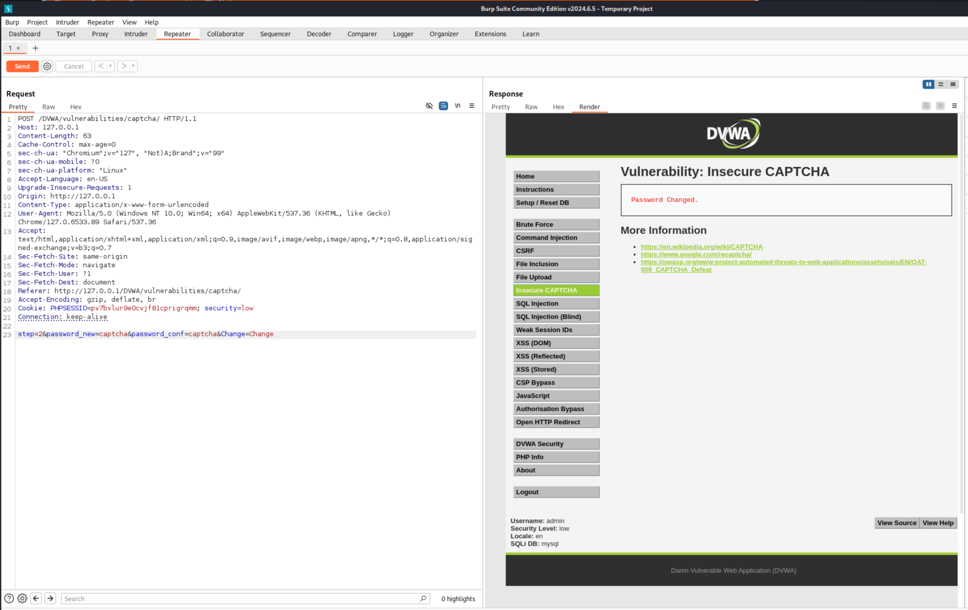Screen dimensions: 968x610
Task: Select combined tabbed layout view
Action: (953, 85)
